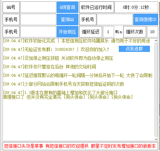Focus the QQ号 input field

[38, 7]
